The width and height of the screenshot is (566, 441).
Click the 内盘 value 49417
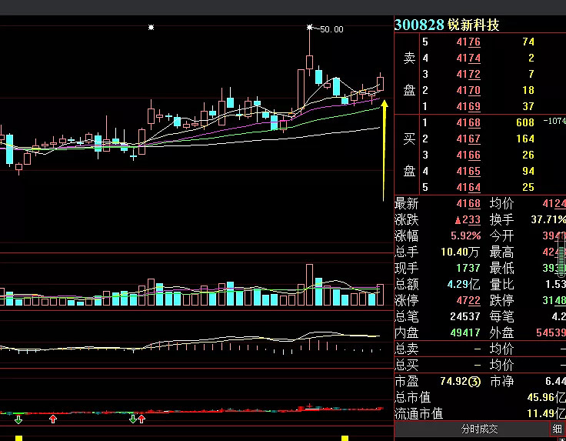point(465,332)
